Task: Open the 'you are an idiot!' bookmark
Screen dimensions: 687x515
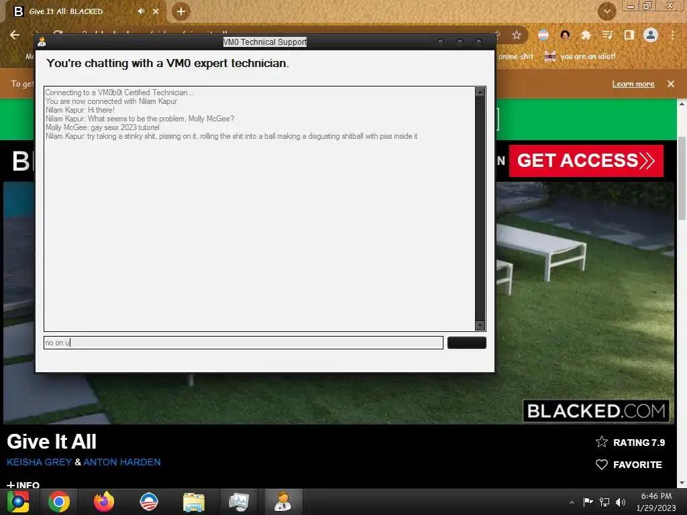Action: 580,56
